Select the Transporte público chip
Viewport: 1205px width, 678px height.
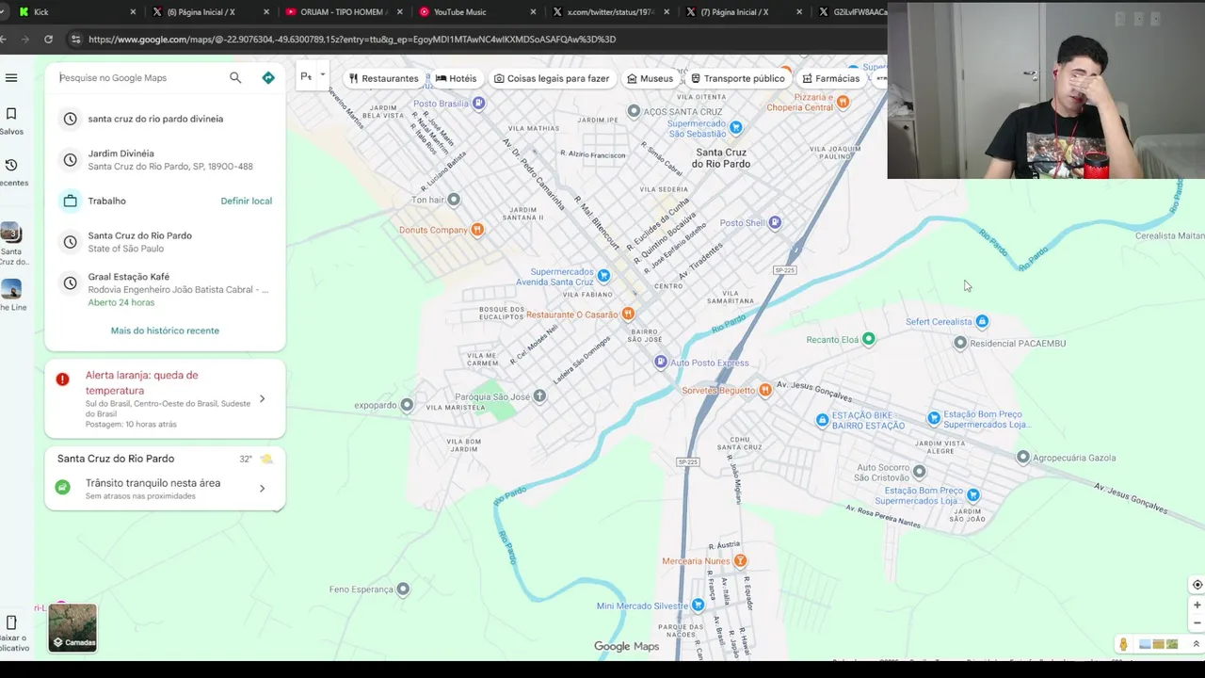click(x=737, y=78)
